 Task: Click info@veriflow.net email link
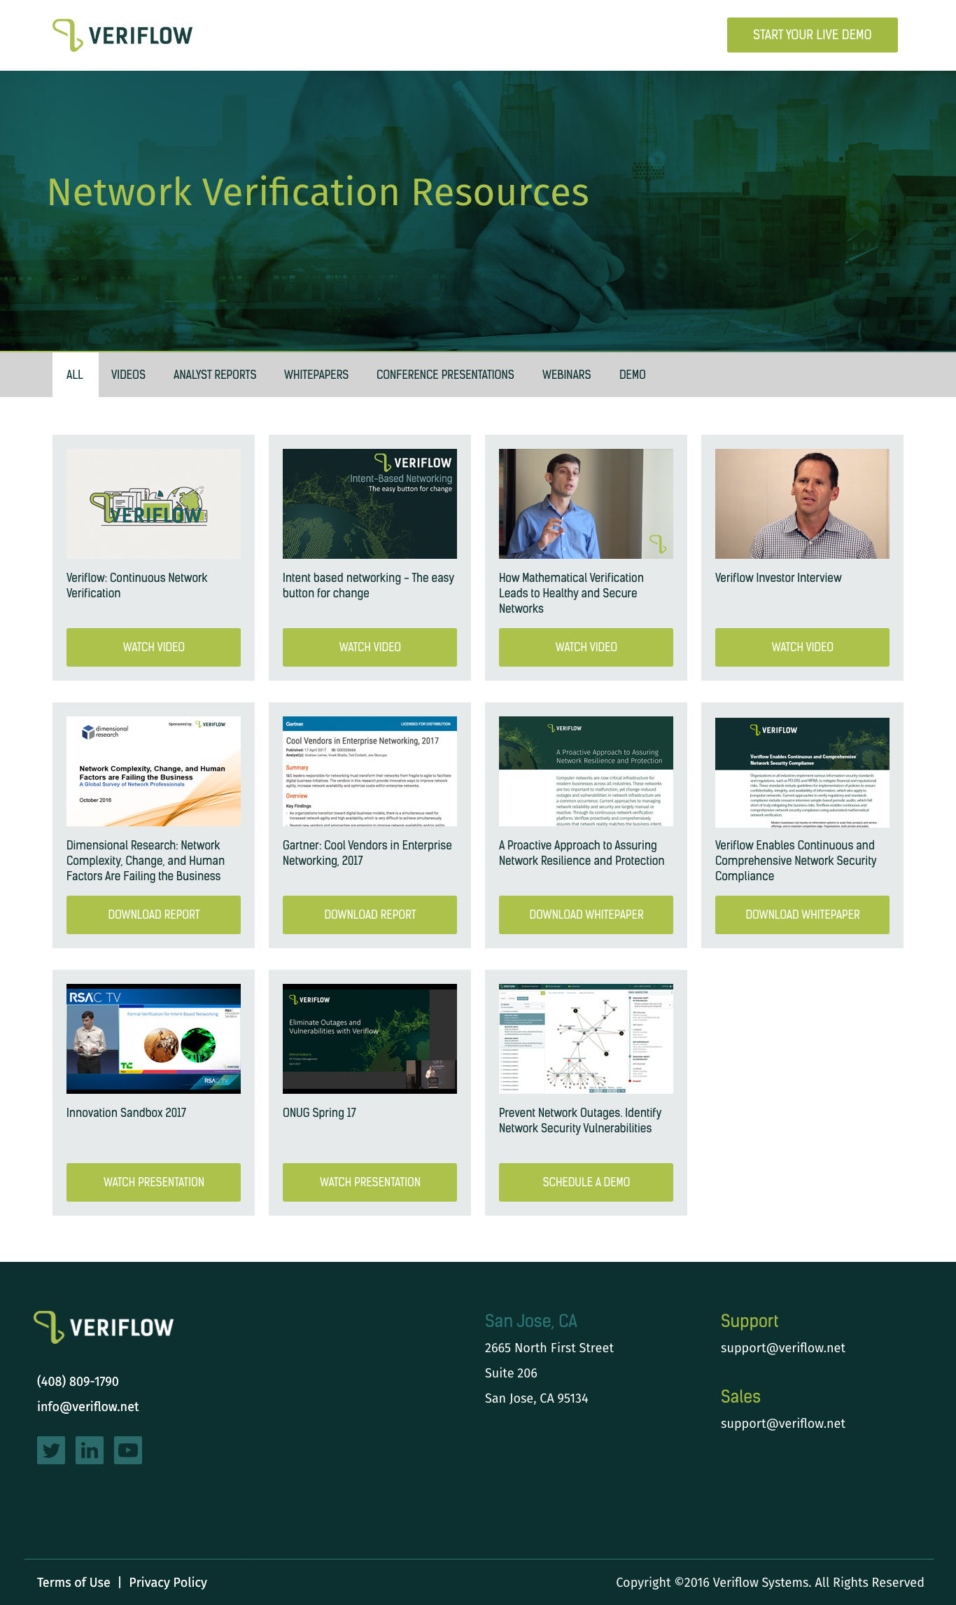pyautogui.click(x=88, y=1407)
